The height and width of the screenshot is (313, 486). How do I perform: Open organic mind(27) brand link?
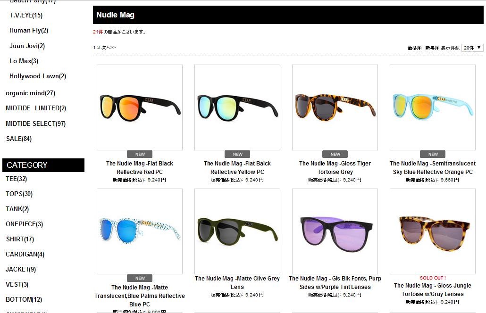[30, 93]
